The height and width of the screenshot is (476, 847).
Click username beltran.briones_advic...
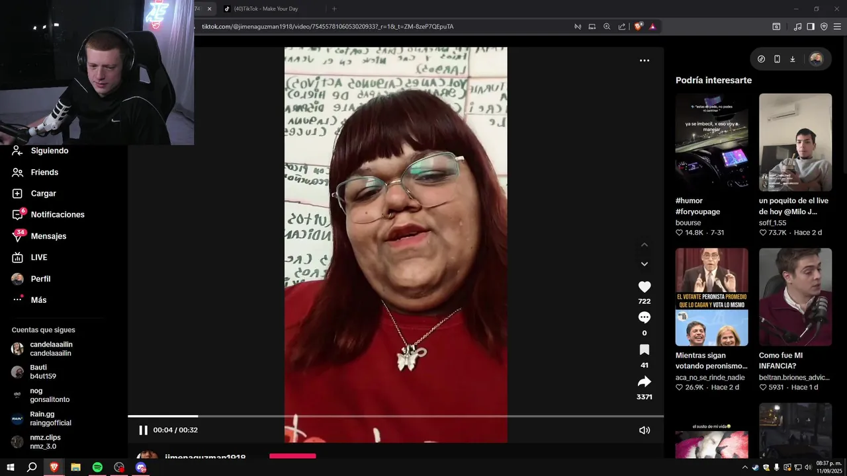coord(794,377)
